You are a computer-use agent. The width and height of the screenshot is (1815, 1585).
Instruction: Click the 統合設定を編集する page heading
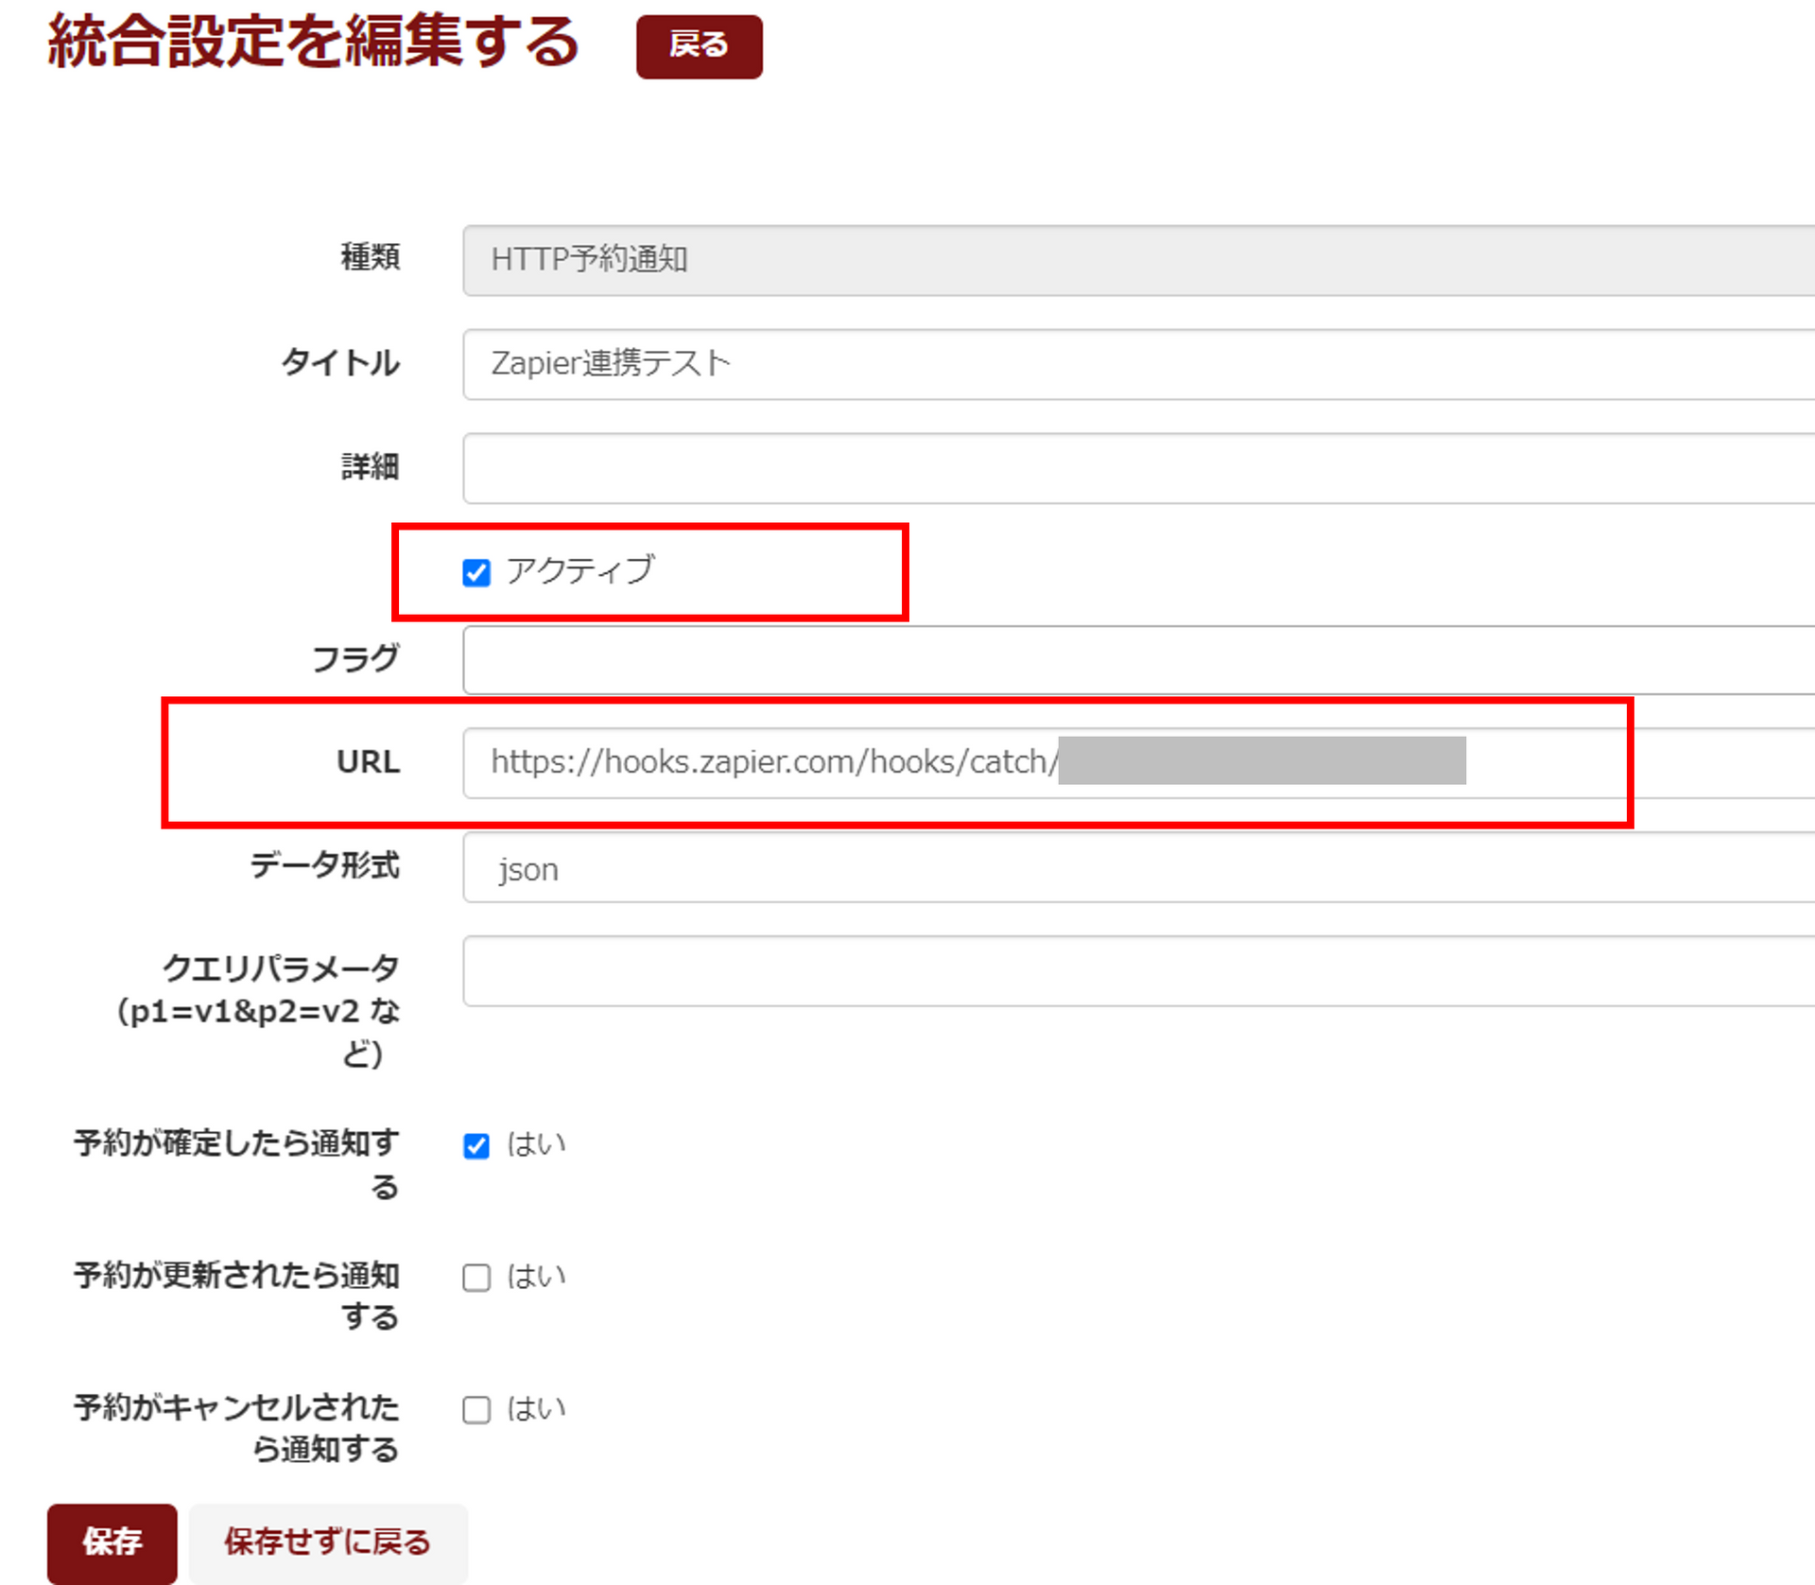pyautogui.click(x=313, y=43)
